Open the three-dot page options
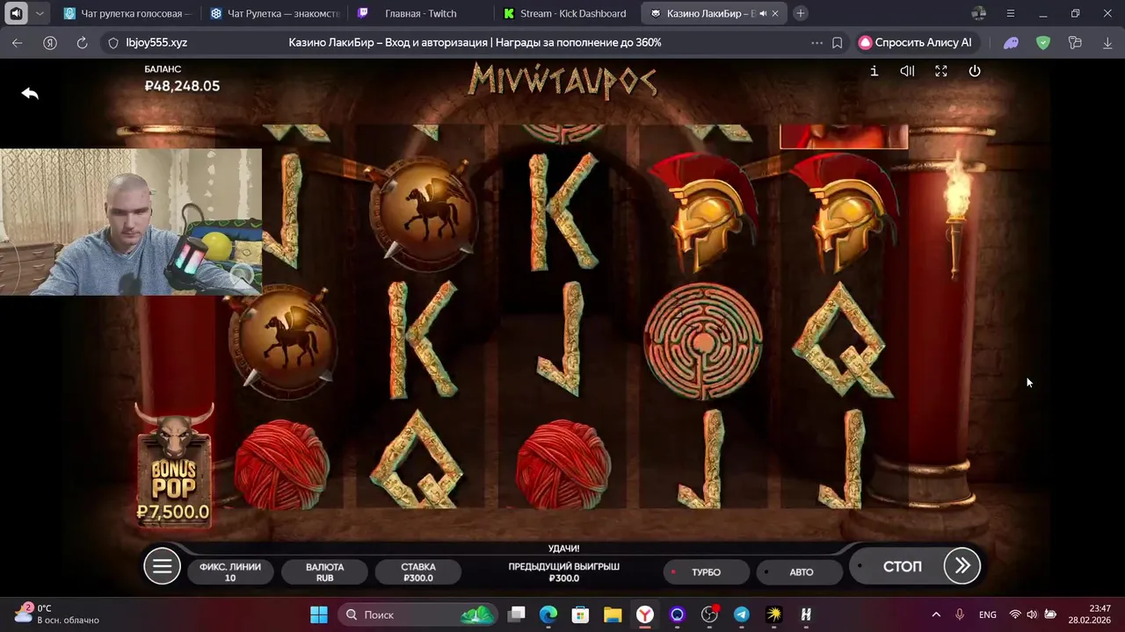This screenshot has height=632, width=1125. point(817,42)
